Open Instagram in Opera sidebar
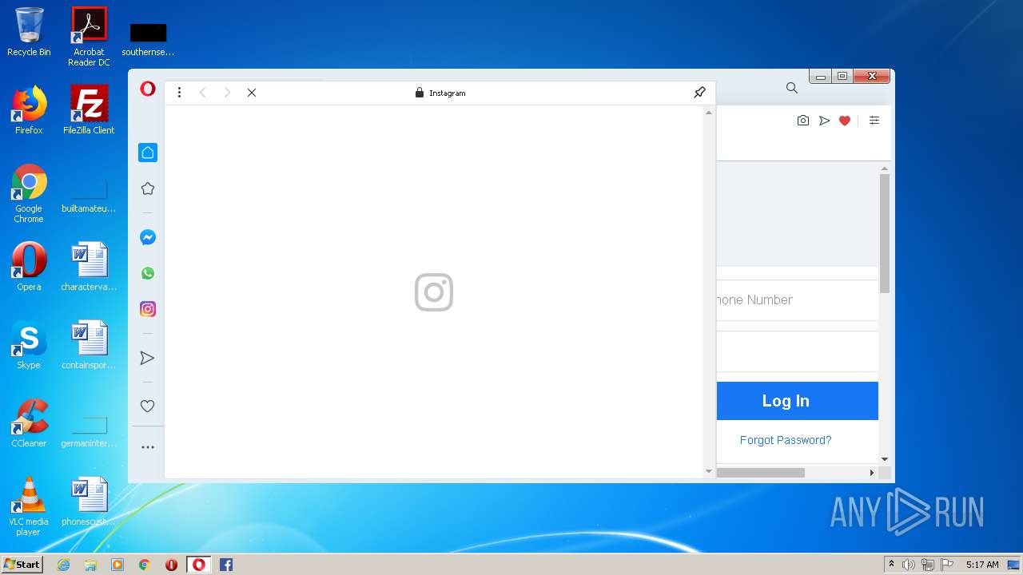 [x=147, y=309]
